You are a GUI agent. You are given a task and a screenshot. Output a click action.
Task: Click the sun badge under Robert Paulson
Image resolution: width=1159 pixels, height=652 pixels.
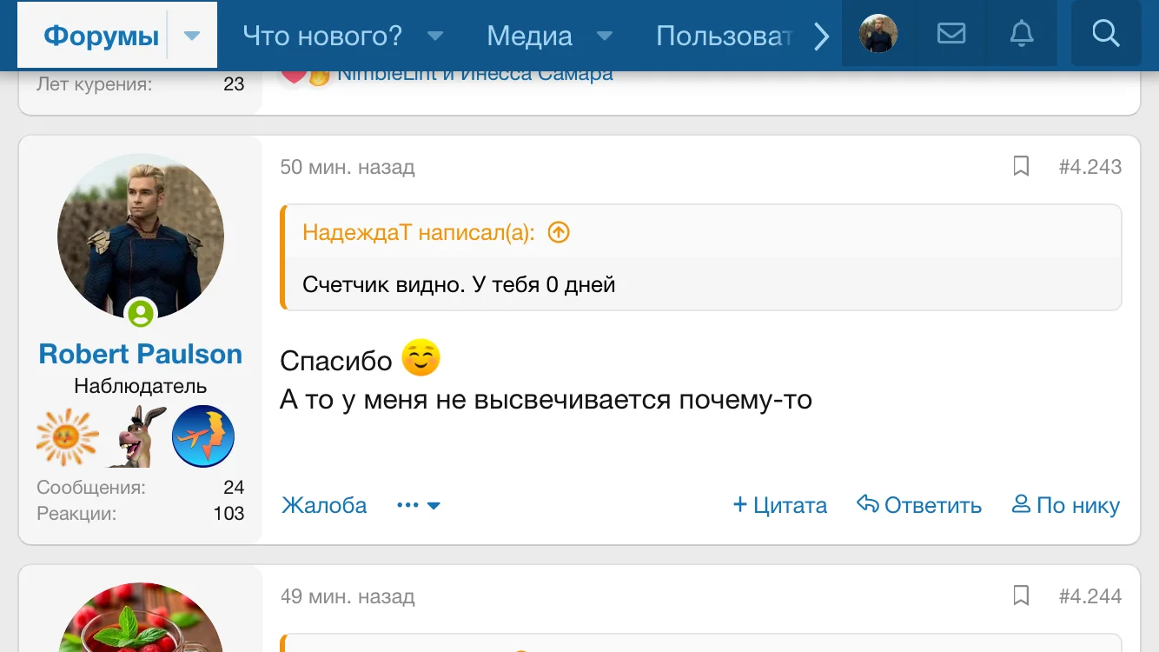[68, 436]
